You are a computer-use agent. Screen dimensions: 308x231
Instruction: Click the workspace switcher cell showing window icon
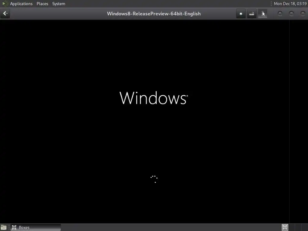285,227
